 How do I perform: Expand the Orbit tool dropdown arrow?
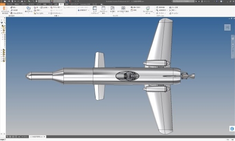click(x=165, y=13)
